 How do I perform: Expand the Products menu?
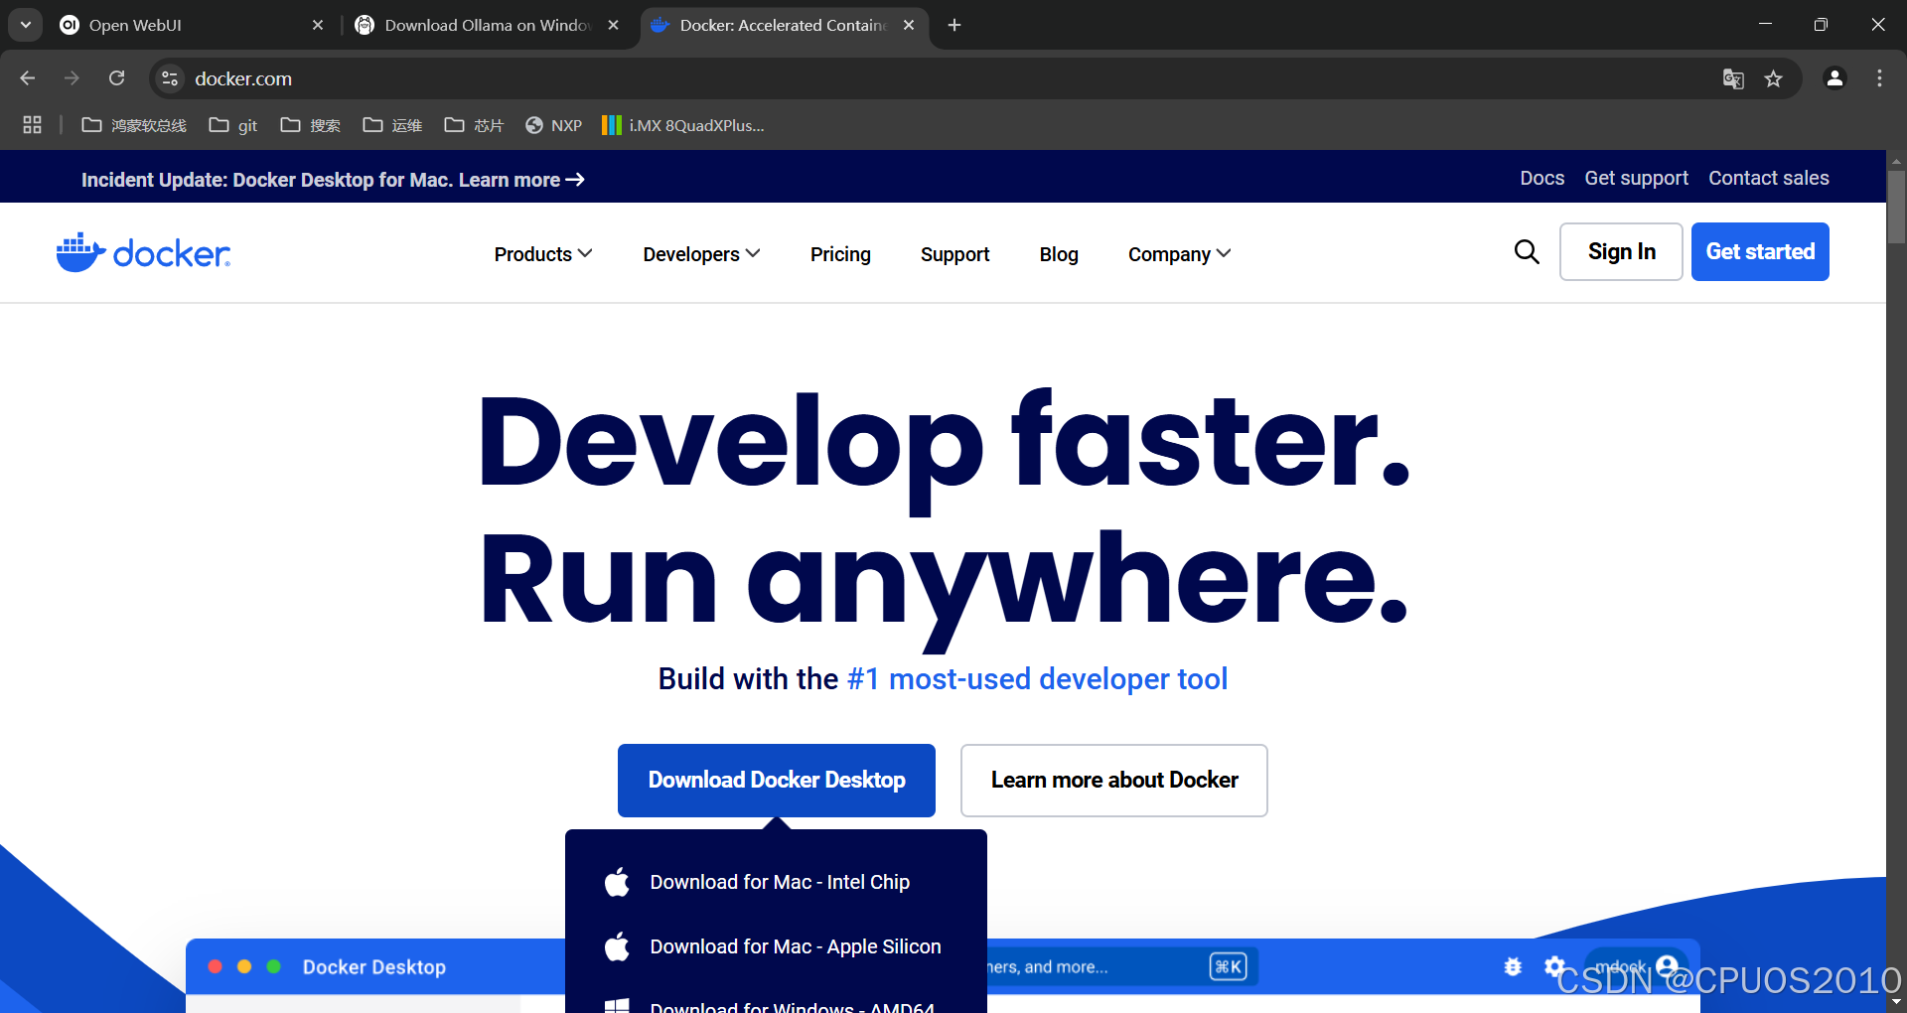coord(543,254)
